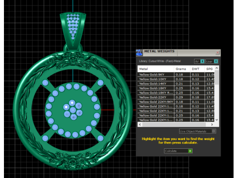Click the Metal column header
This screenshot has height=178, width=237.
[x=156, y=69]
